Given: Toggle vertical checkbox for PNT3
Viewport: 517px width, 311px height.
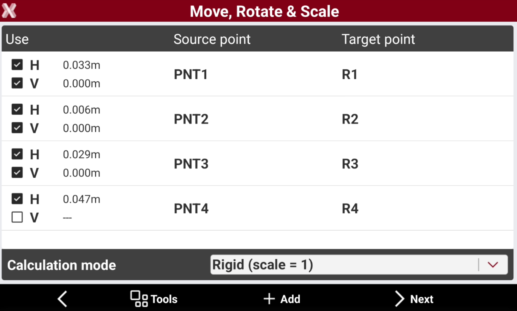Looking at the screenshot, I should point(17,173).
